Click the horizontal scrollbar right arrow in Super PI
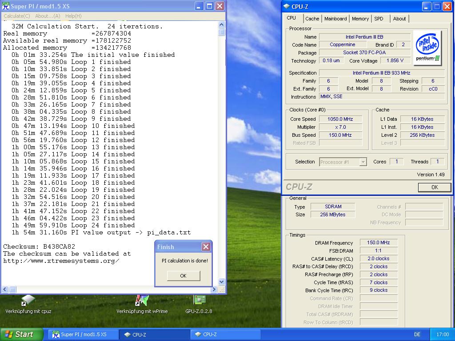 tap(214, 289)
